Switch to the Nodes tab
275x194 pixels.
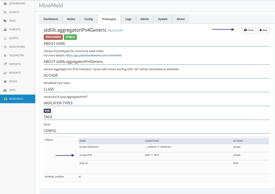tap(71, 19)
